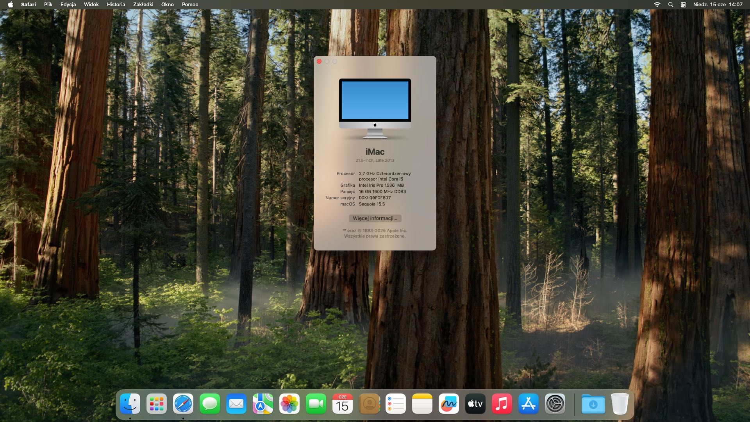Open Finder from the Dock
This screenshot has width=750, height=422.
130,404
